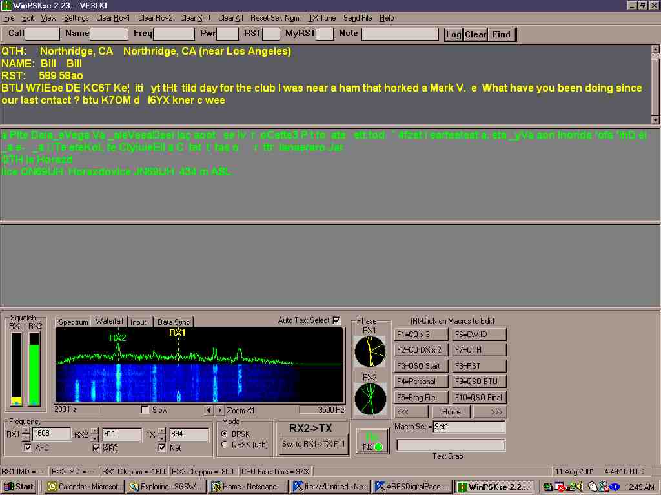Screen dimensions: 661x495
Task: Click Sw. to RX1->TX F11 button
Action: [x=314, y=444]
